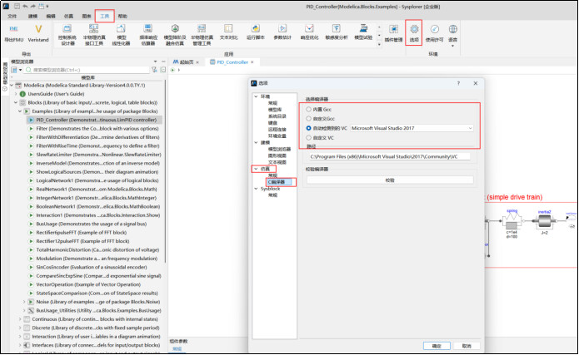The image size is (579, 355).
Task: Click the 确定 button in Options dialog
Action: click(437, 346)
